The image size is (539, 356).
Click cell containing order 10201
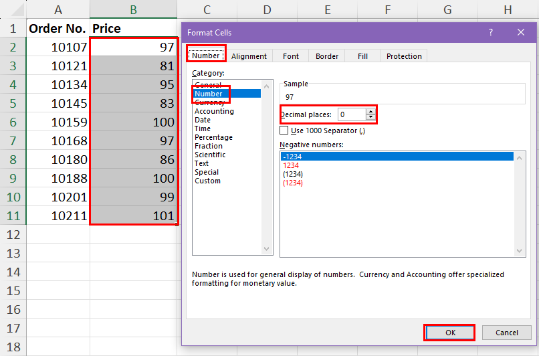point(58,197)
